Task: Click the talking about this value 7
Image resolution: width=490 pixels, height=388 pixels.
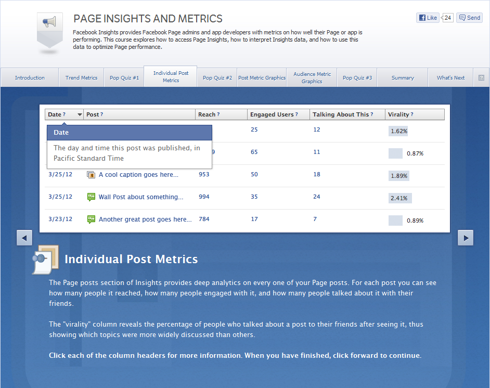Action: coord(315,219)
